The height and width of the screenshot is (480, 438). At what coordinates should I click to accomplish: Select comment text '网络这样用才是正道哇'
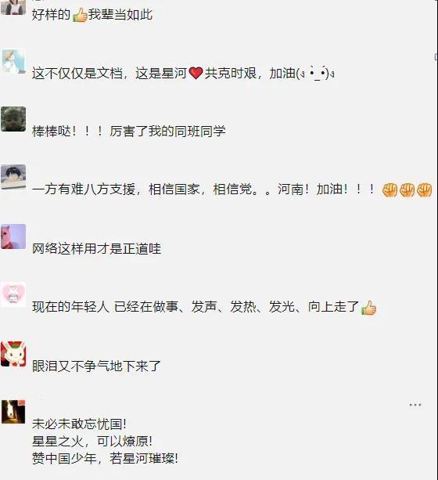(96, 248)
